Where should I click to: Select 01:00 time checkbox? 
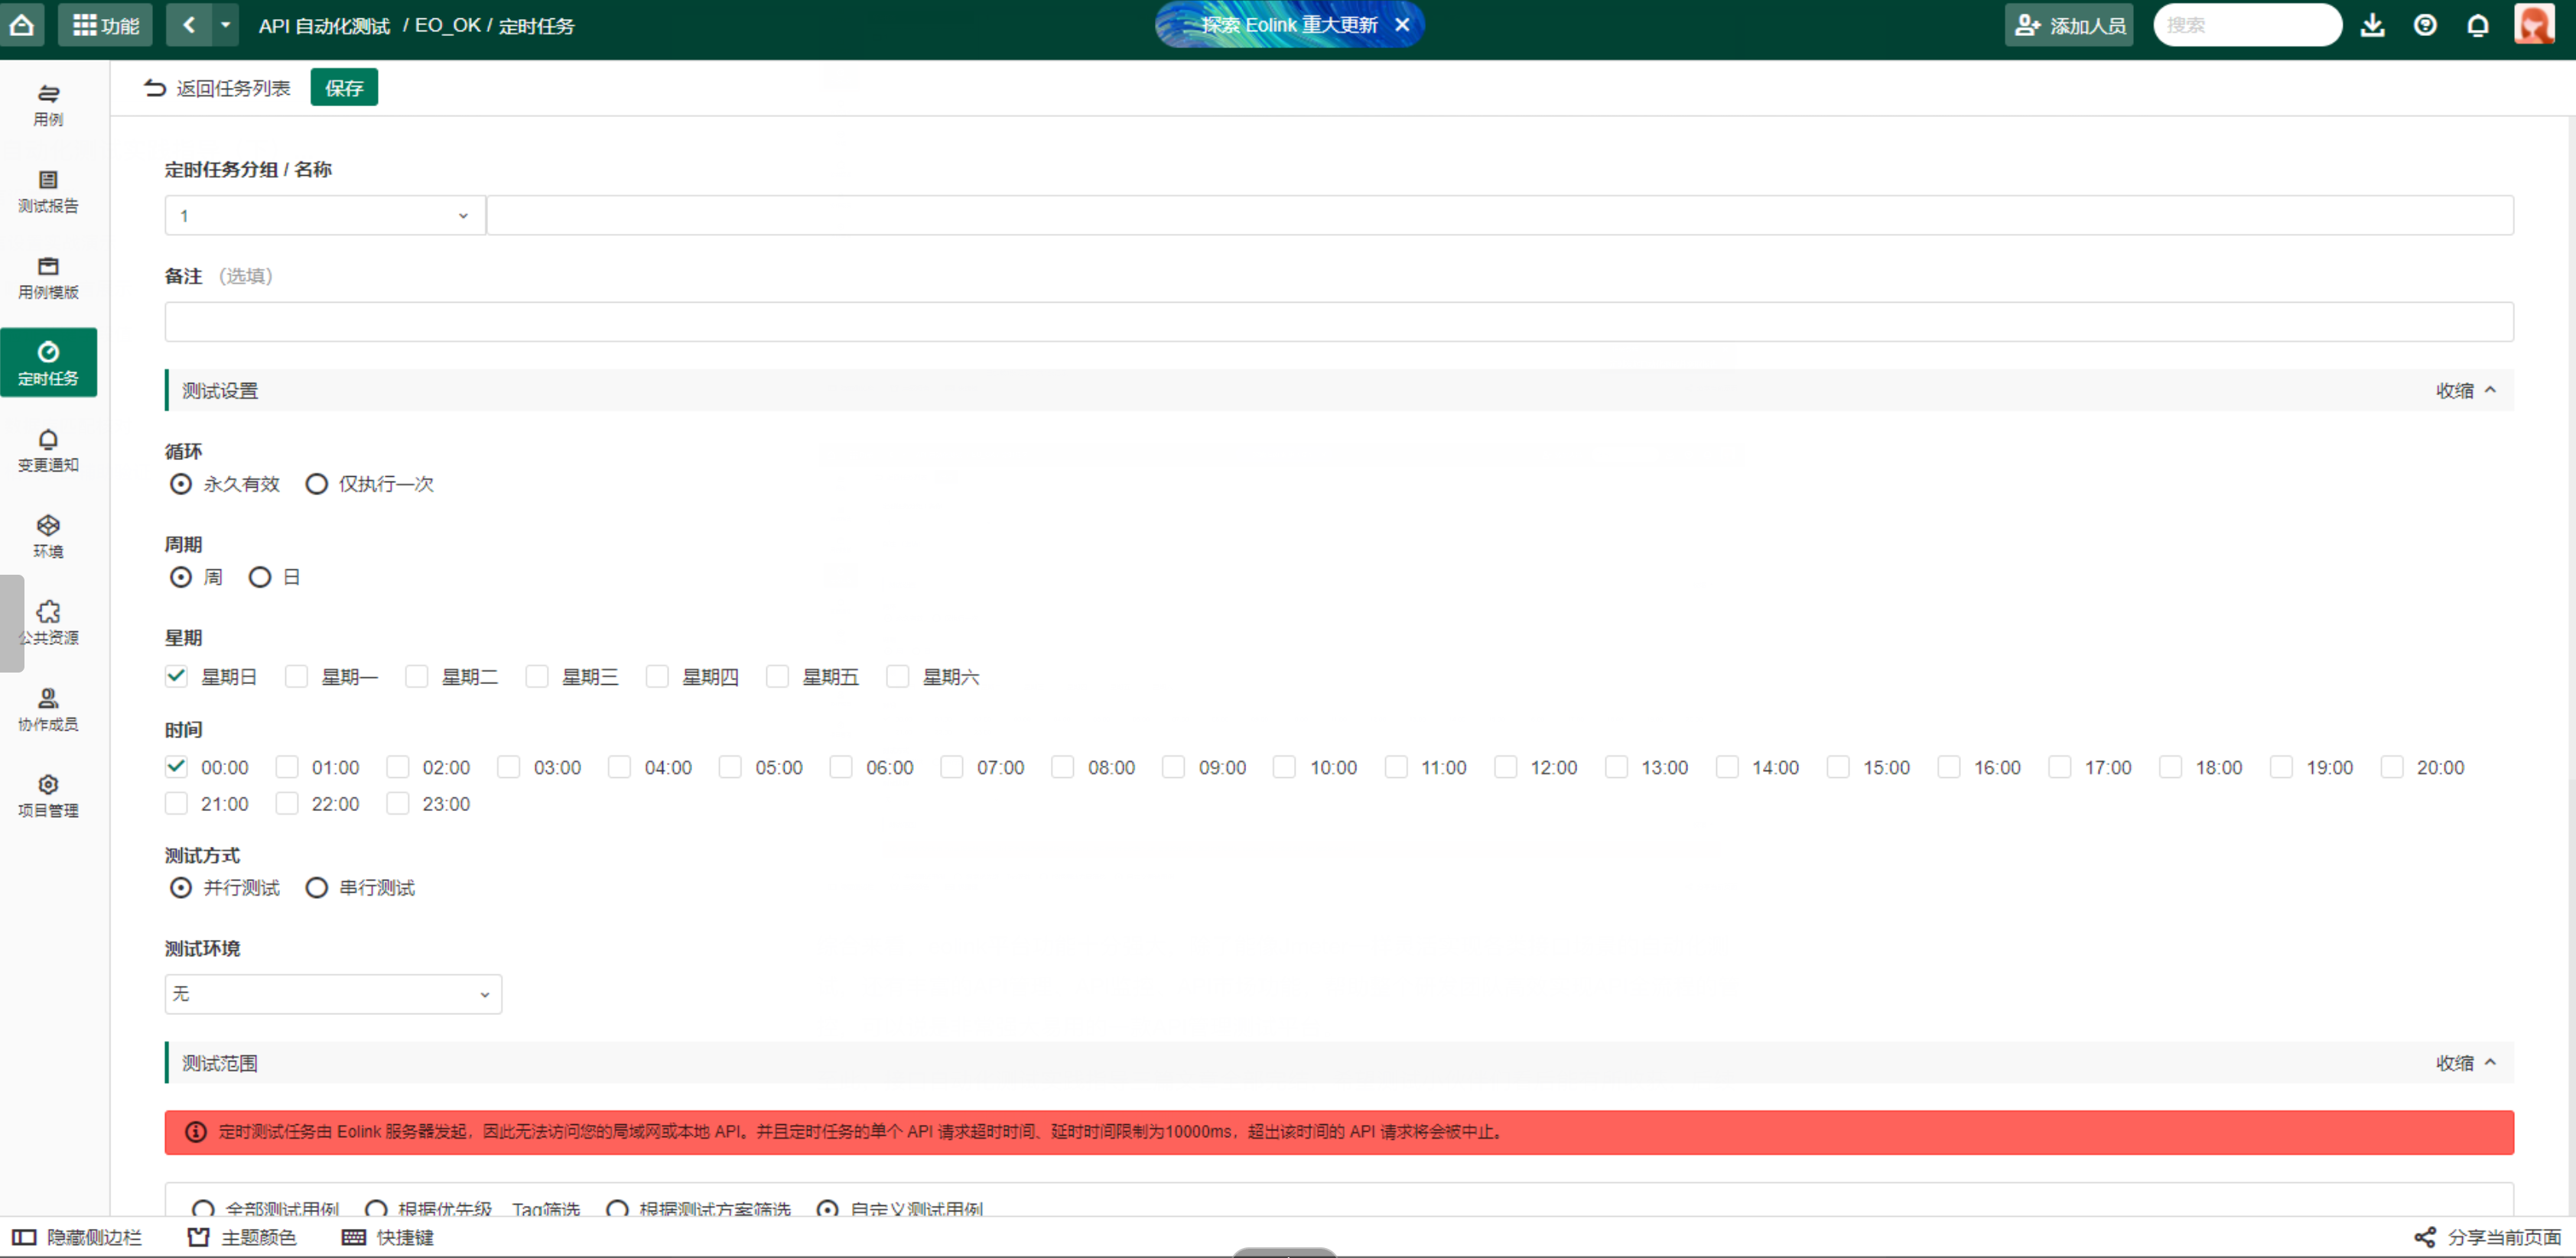pyautogui.click(x=288, y=767)
